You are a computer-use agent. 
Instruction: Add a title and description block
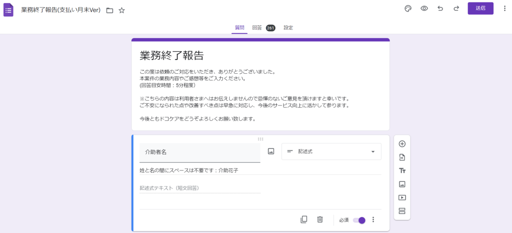pyautogui.click(x=402, y=170)
